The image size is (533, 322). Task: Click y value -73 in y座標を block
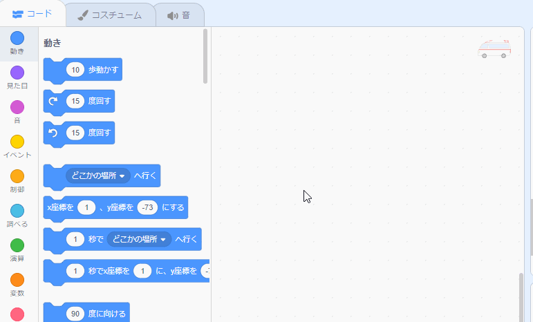point(147,207)
